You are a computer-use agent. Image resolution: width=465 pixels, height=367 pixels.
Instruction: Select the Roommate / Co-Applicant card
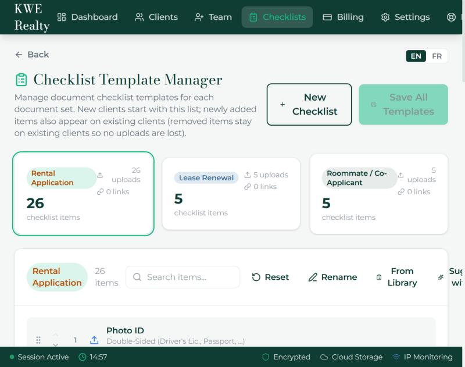[379, 194]
